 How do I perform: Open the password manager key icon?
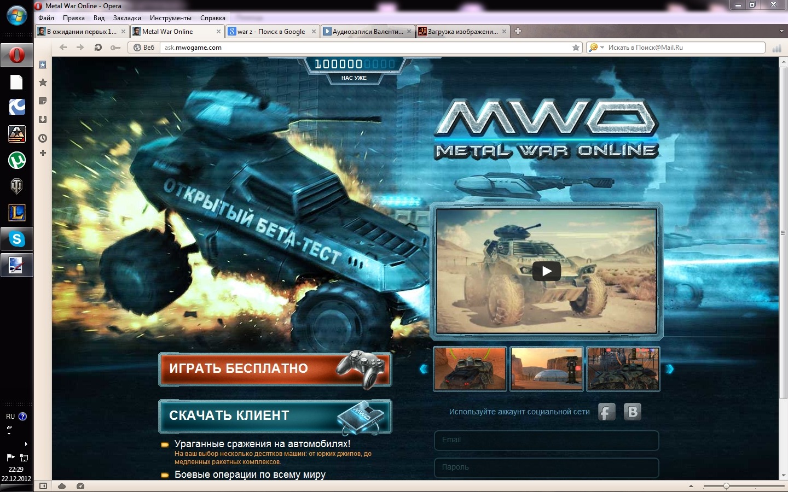pos(115,48)
